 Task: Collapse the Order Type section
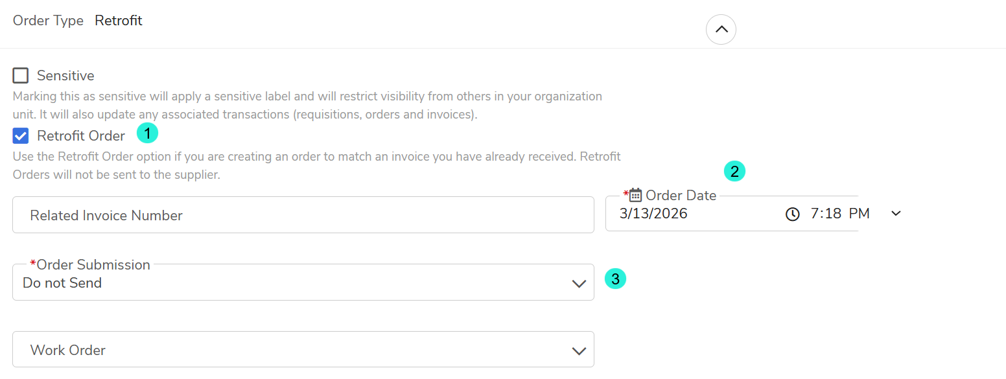tap(721, 29)
